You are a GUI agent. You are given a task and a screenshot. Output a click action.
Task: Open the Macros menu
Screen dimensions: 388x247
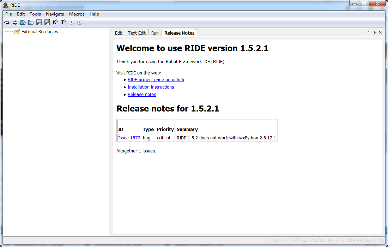(77, 14)
